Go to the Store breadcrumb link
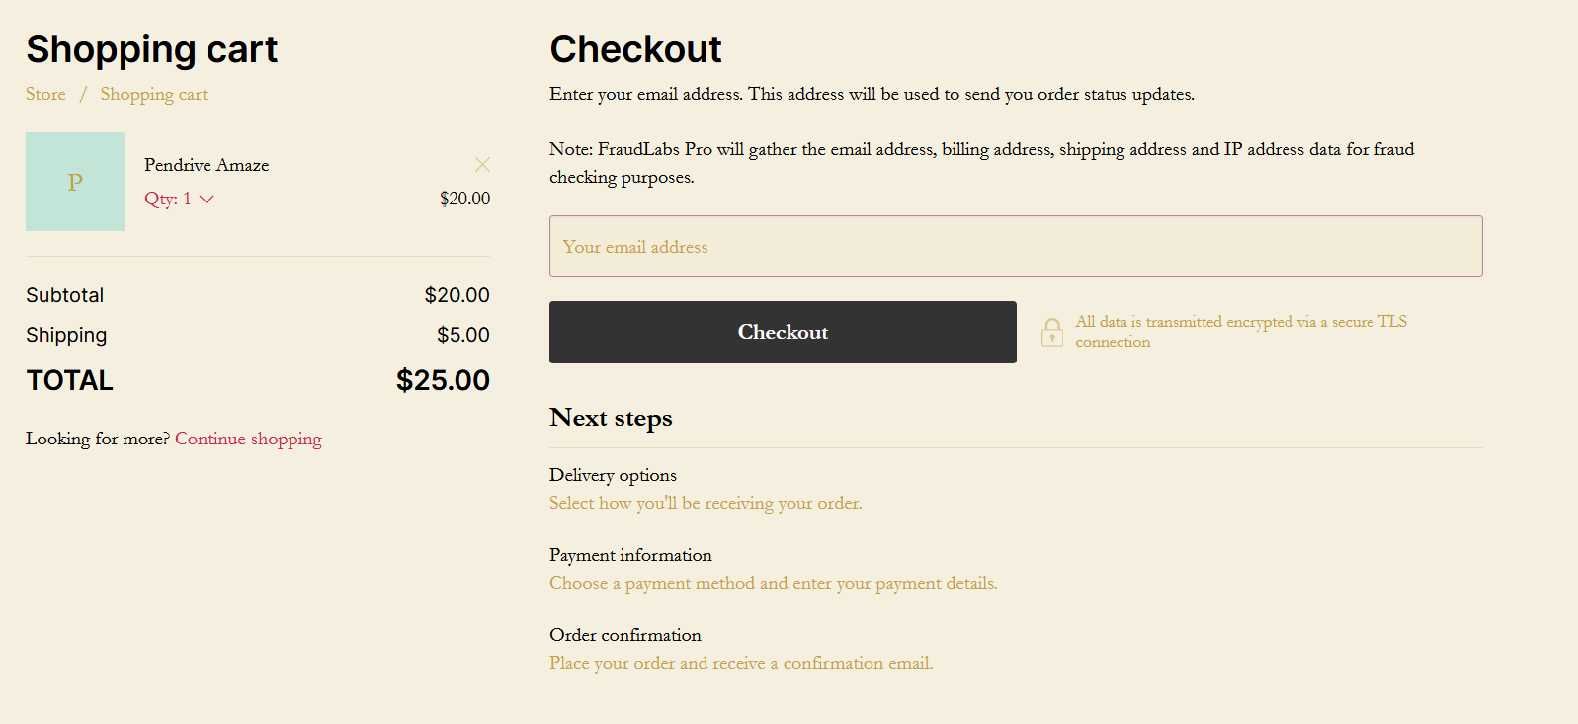 click(x=45, y=94)
